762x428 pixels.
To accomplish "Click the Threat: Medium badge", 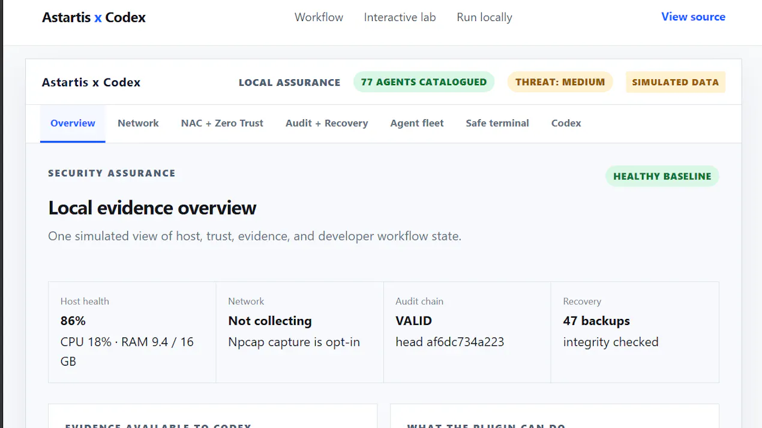I will click(560, 82).
